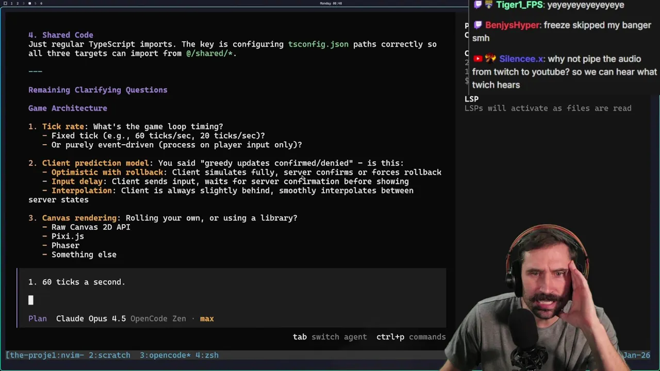Click the Plan agent label
Viewport: 660px width, 371px height.
click(38, 318)
